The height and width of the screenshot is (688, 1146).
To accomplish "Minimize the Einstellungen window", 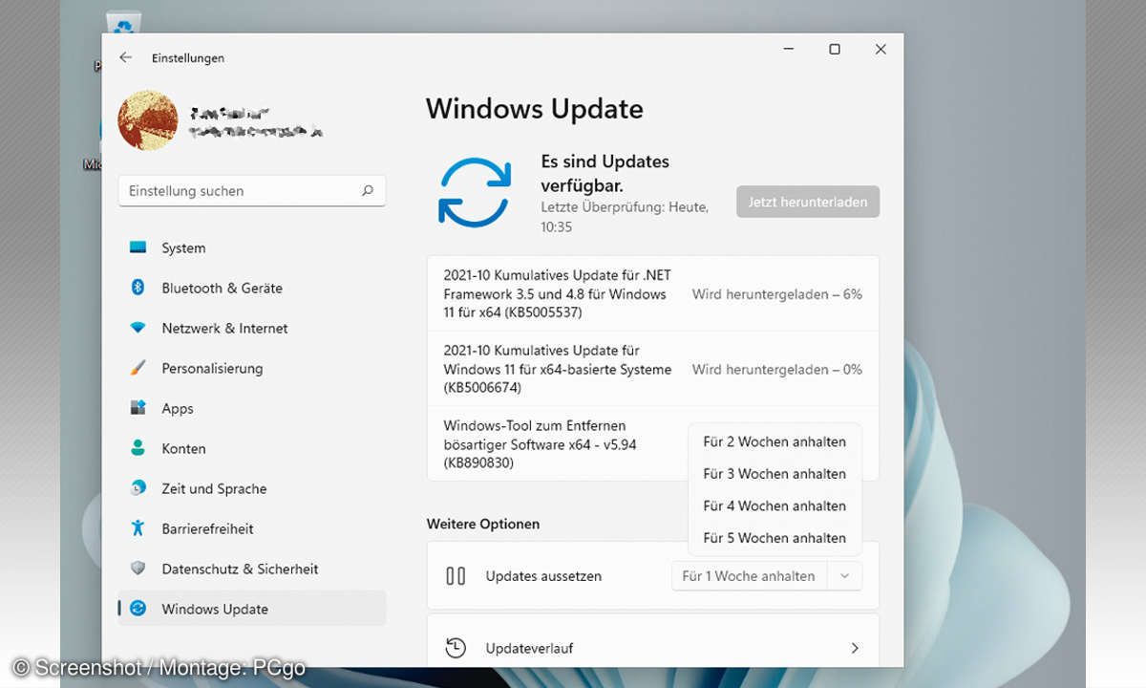I will coord(789,50).
